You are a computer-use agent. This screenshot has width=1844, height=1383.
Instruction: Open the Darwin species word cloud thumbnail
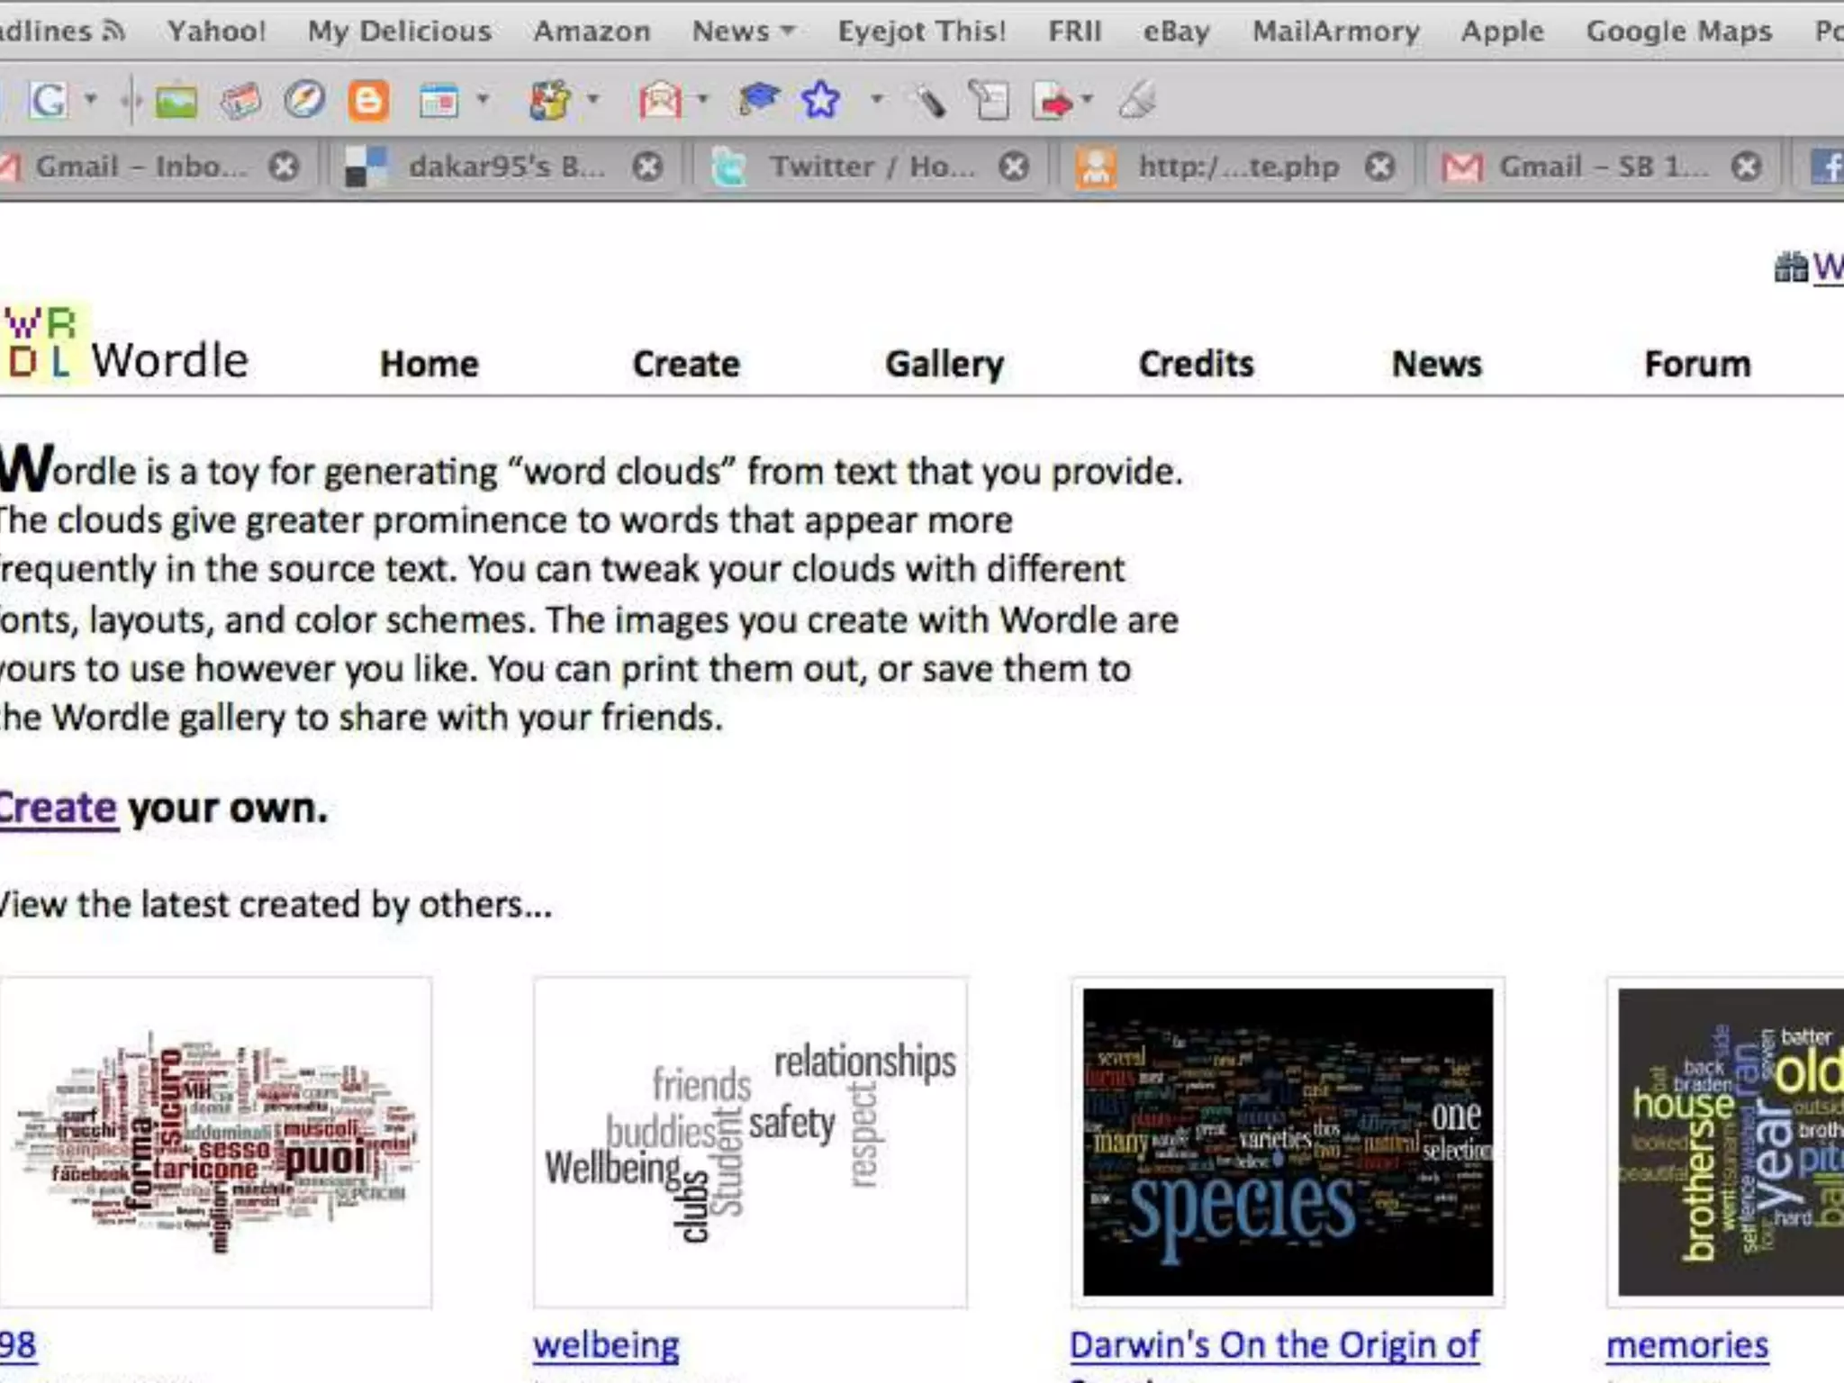[1288, 1142]
